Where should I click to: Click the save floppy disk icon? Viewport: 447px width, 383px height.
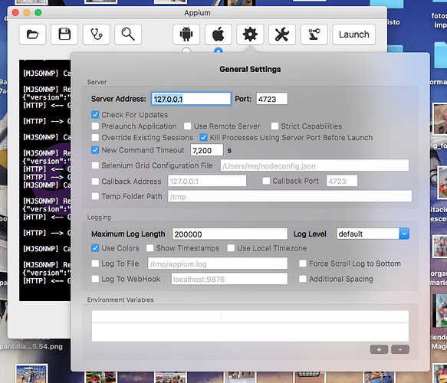[64, 34]
